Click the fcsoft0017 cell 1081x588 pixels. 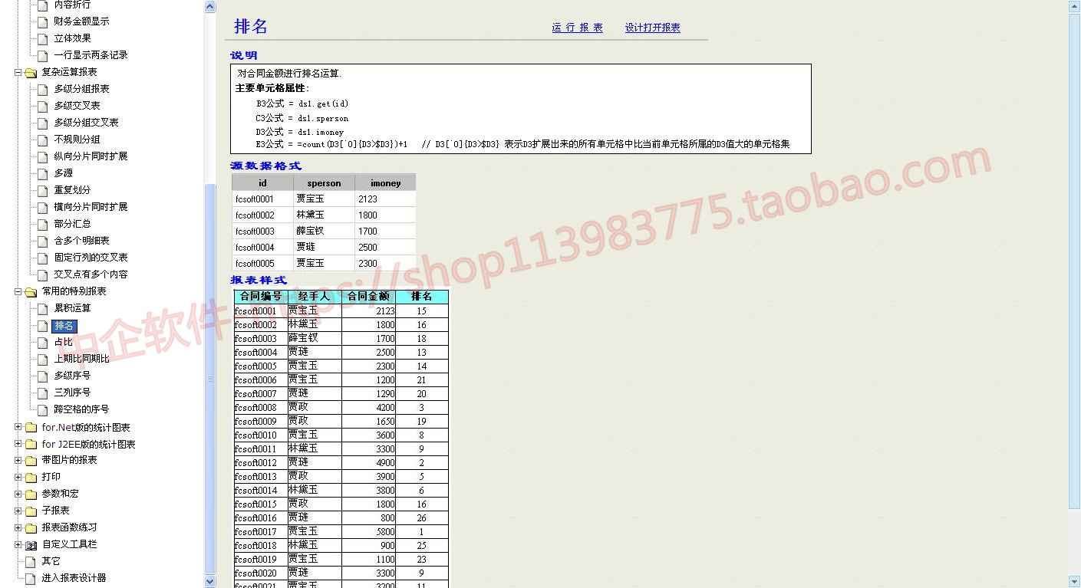[x=261, y=532]
